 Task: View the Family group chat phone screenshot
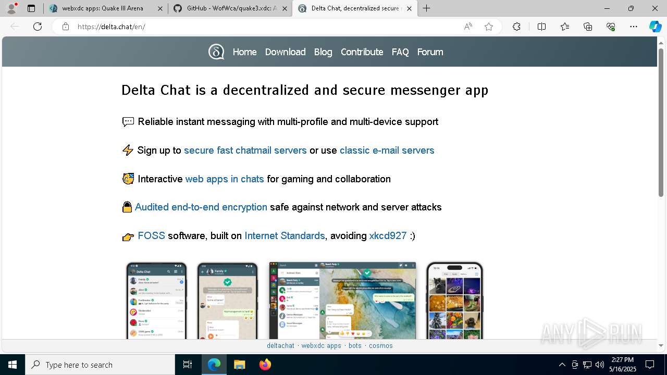click(228, 301)
